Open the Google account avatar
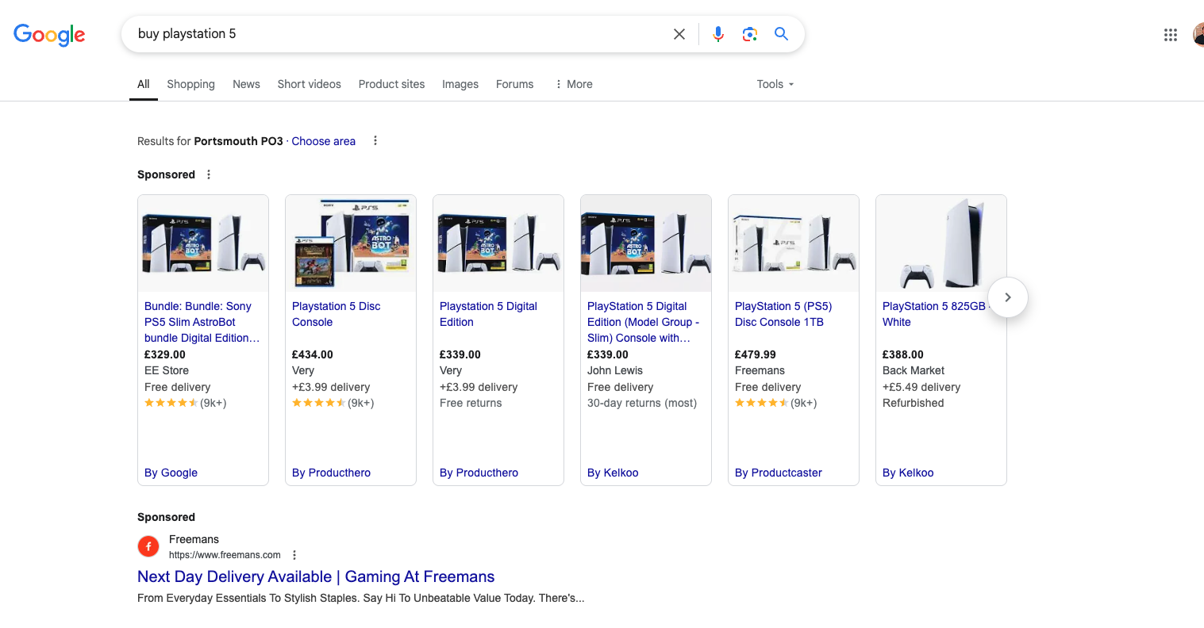Image resolution: width=1204 pixels, height=628 pixels. pos(1198,34)
